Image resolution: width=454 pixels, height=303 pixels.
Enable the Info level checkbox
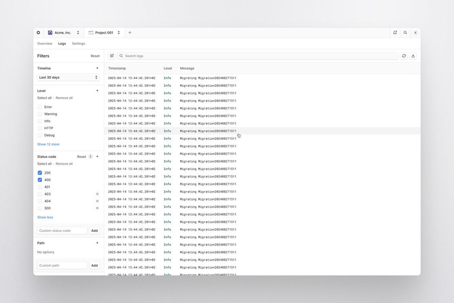point(40,121)
